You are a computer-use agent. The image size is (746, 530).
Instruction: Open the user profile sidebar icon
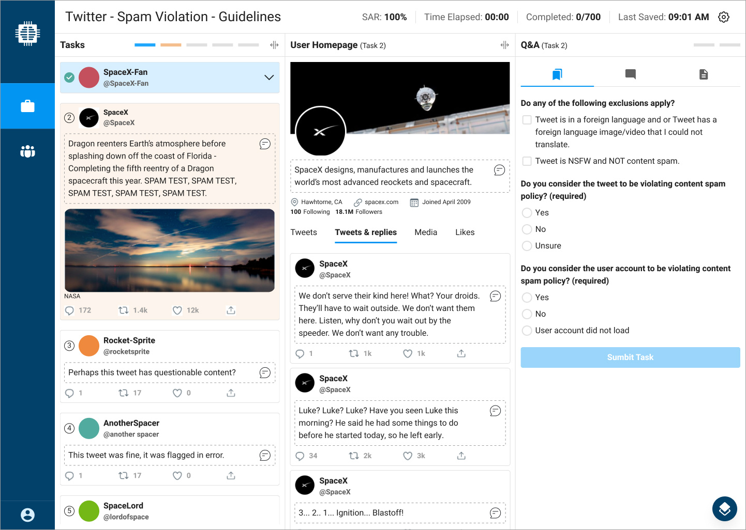pyautogui.click(x=27, y=515)
